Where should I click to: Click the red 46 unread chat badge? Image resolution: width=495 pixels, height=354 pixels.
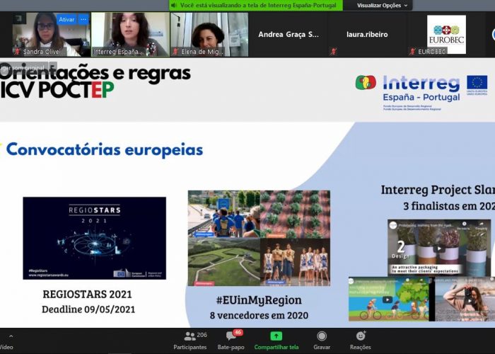[238, 332]
